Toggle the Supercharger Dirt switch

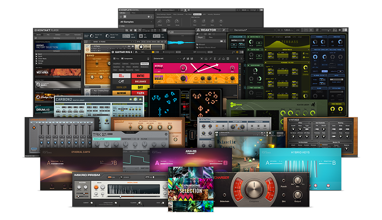284,195
